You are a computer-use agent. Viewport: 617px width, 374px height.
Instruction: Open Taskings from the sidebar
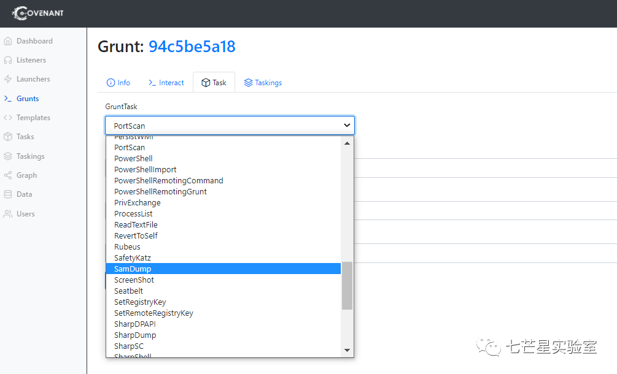tap(30, 156)
